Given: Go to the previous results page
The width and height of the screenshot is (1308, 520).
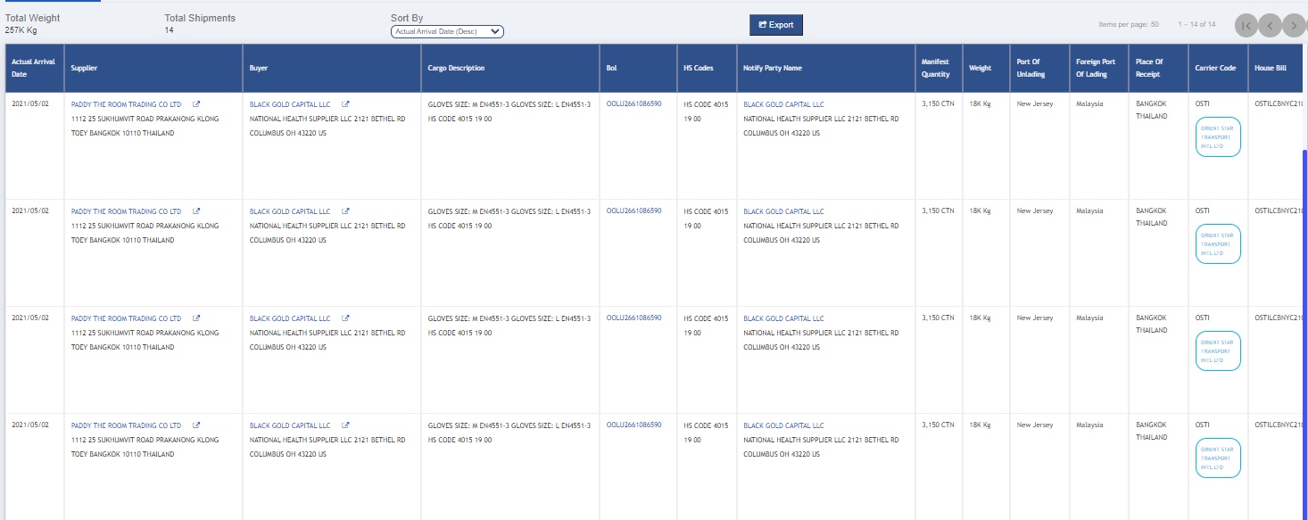Looking at the screenshot, I should (1270, 26).
